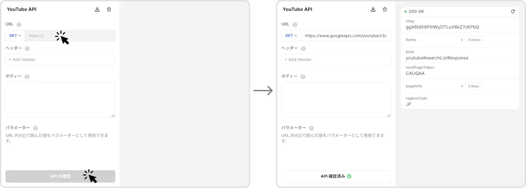Click ボディー help icon in right panel
Screen dimensions: 526x188
coord(303,77)
